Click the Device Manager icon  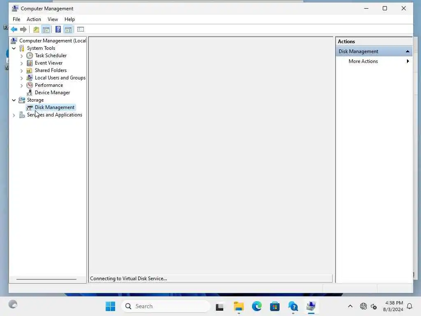(x=30, y=93)
